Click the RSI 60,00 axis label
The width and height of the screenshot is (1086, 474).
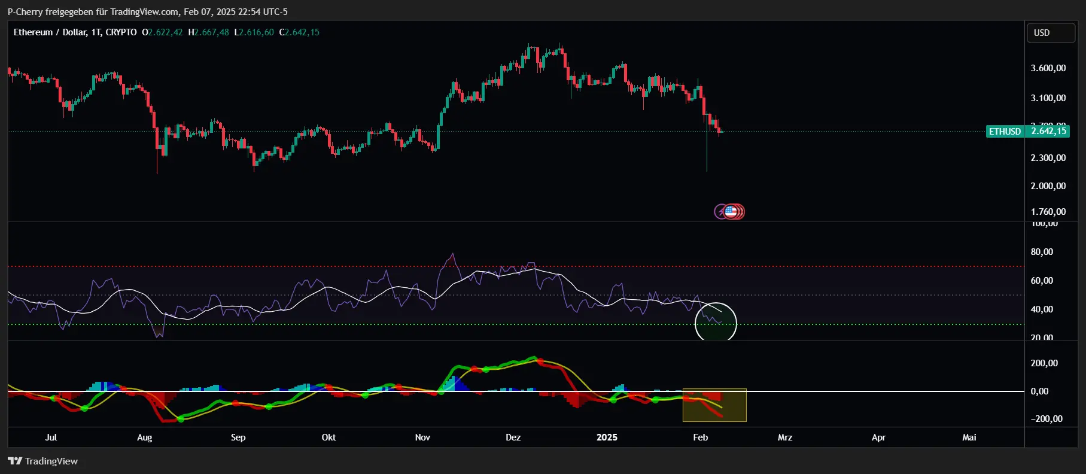coord(1042,281)
